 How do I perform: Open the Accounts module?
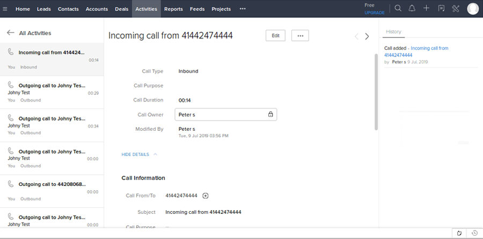pyautogui.click(x=97, y=9)
